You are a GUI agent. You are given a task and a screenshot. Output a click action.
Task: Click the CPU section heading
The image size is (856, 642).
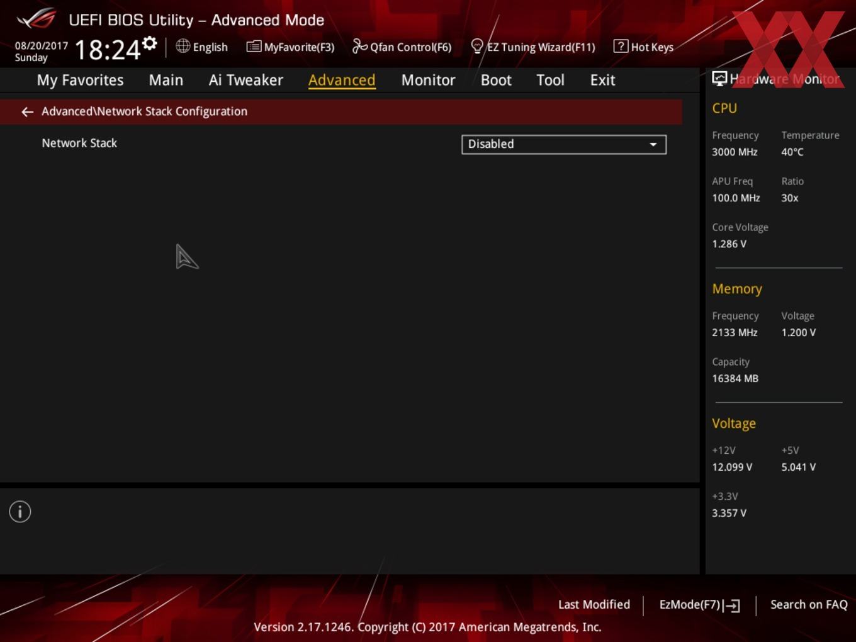724,108
